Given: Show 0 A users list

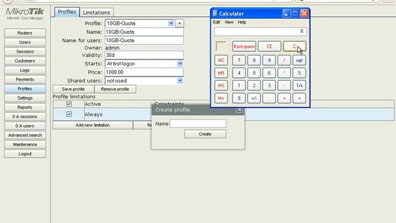Looking at the screenshot, I should pos(25,126).
